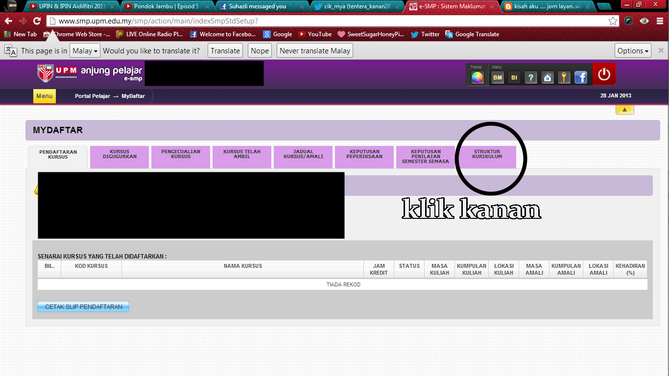Click the eye extension icon
Screen dimensions: 669x376
pyautogui.click(x=644, y=21)
